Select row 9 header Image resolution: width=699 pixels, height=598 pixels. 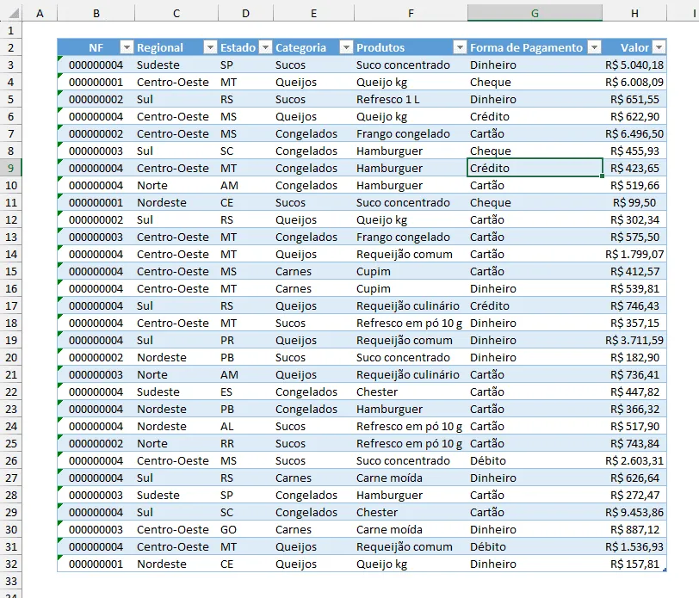coord(10,168)
